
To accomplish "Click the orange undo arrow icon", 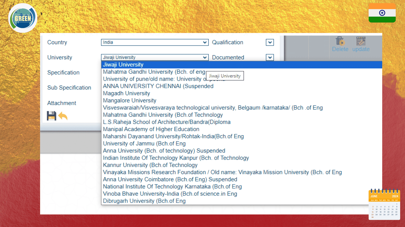I will coord(63,116).
